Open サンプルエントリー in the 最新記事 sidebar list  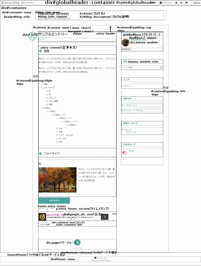click(x=130, y=105)
